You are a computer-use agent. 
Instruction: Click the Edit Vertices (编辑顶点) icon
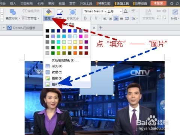tap(24, 11)
